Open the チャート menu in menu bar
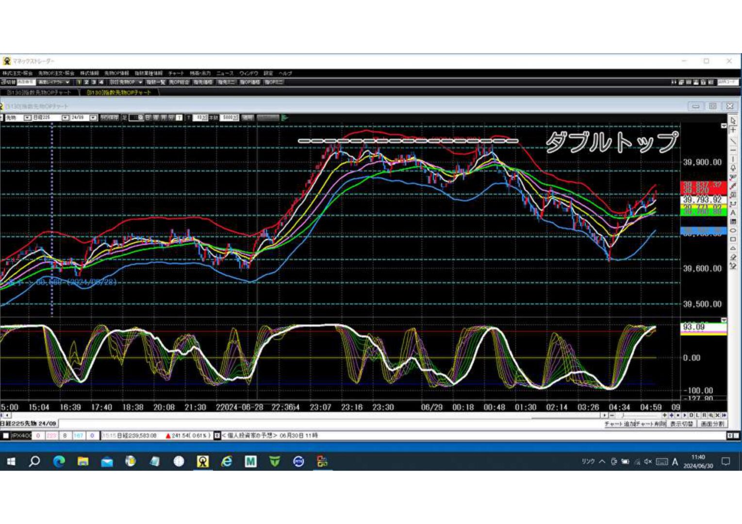Image resolution: width=742 pixels, height=524 pixels. [x=176, y=73]
